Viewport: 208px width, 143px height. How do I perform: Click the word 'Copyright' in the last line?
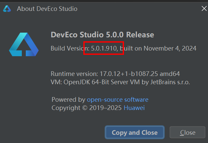pyautogui.click(x=66, y=108)
